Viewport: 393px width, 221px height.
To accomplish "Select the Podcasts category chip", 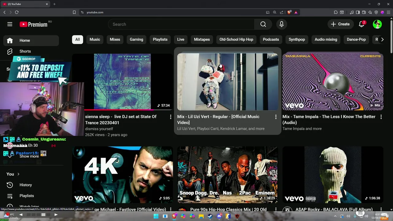I will pyautogui.click(x=271, y=39).
